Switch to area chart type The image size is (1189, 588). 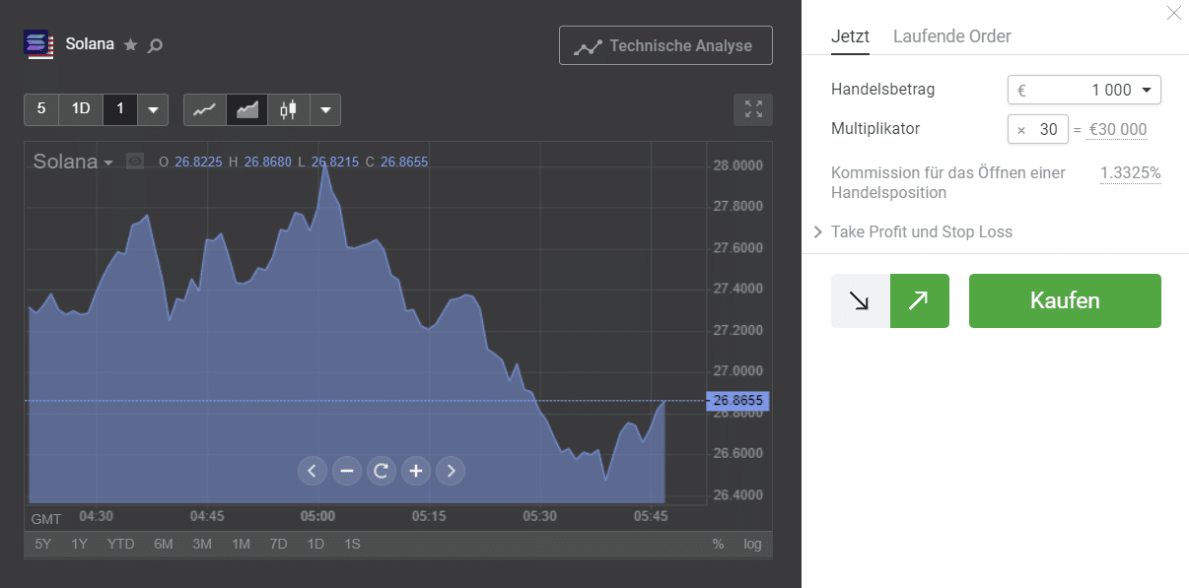pos(247,109)
